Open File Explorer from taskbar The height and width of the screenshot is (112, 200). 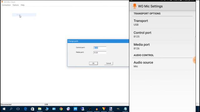(40, 109)
